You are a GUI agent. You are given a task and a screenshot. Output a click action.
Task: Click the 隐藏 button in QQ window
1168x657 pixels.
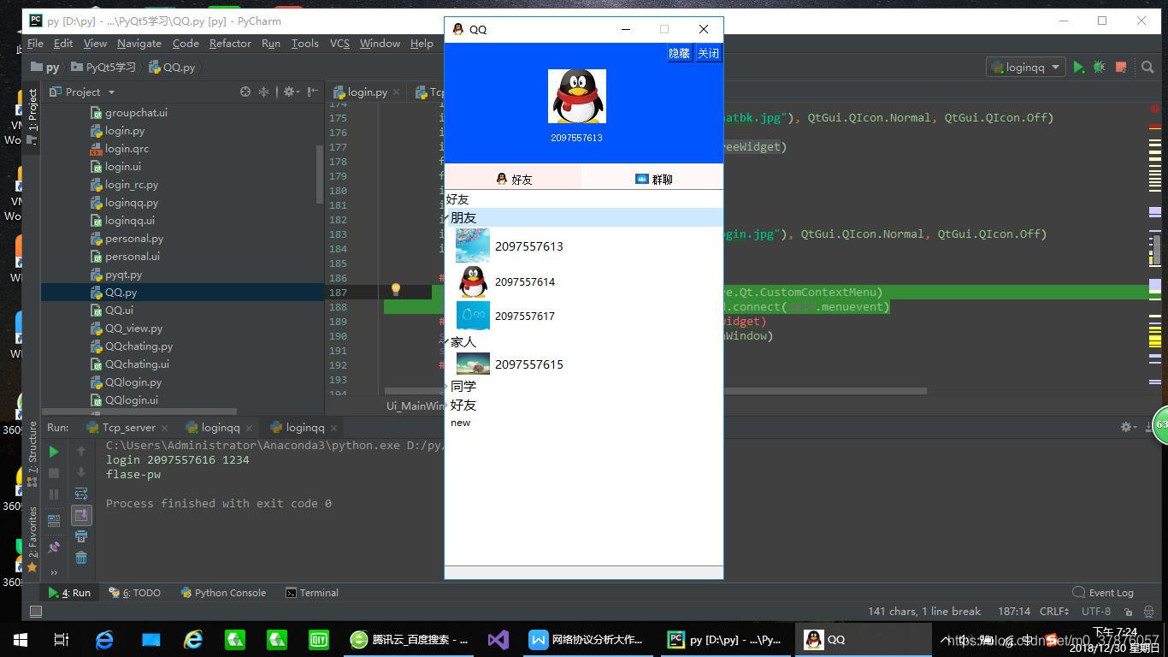679,53
